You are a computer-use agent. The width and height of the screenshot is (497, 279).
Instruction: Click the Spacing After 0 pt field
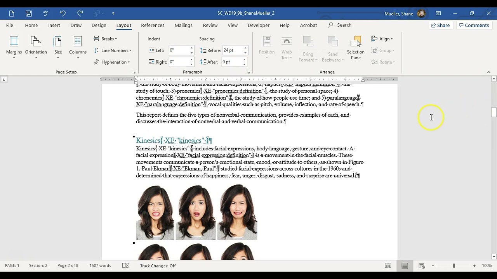231,62
